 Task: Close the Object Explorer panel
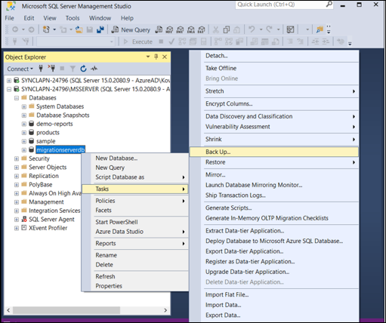(165, 57)
